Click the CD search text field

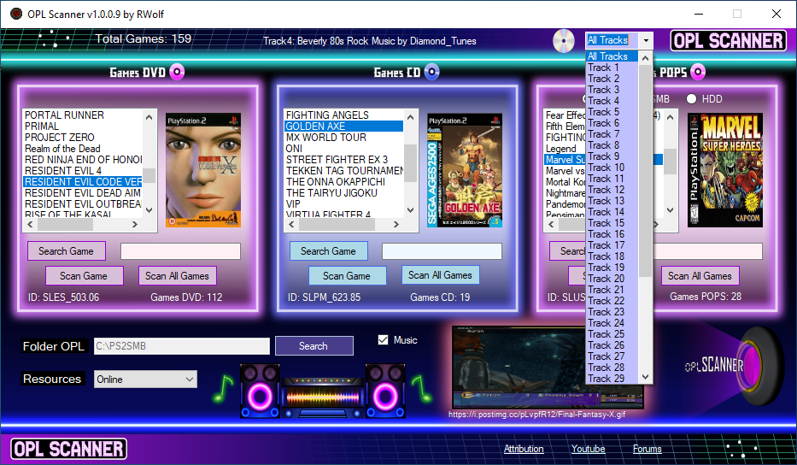[442, 251]
